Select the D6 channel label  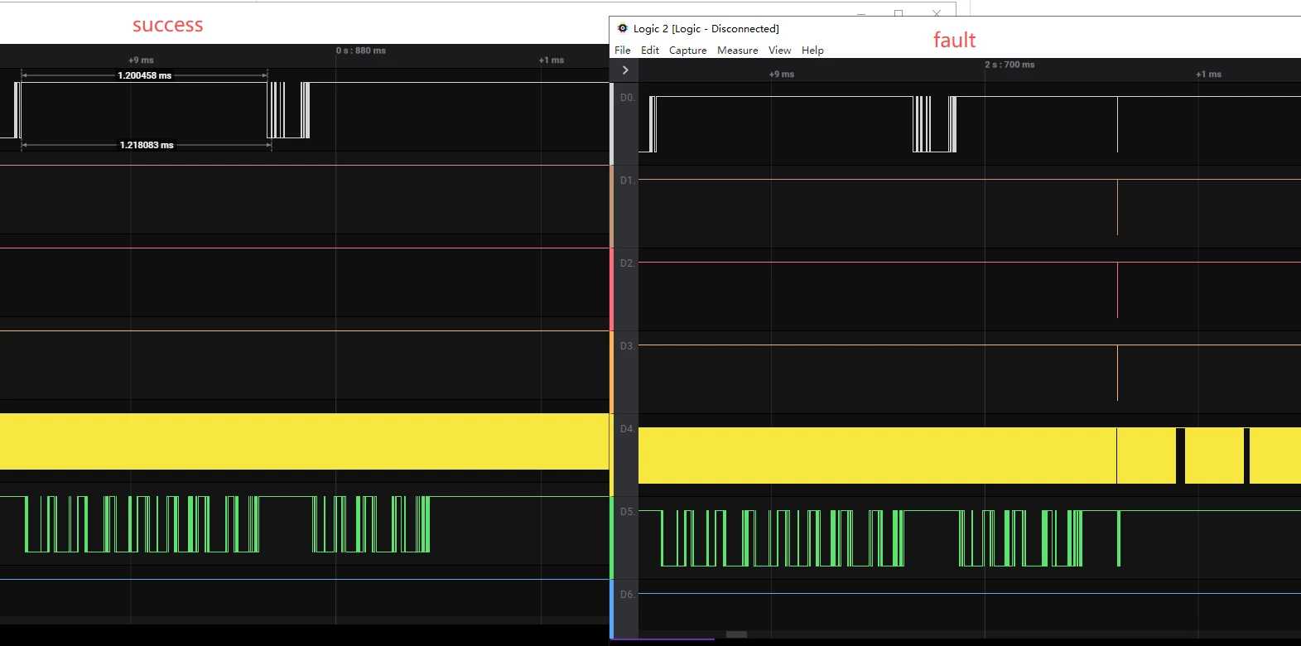tap(627, 595)
